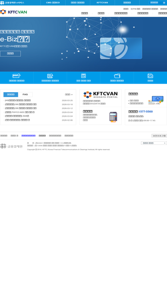Click the 1577-5500 phone number
Screen dimensions: 167x297
(146, 112)
